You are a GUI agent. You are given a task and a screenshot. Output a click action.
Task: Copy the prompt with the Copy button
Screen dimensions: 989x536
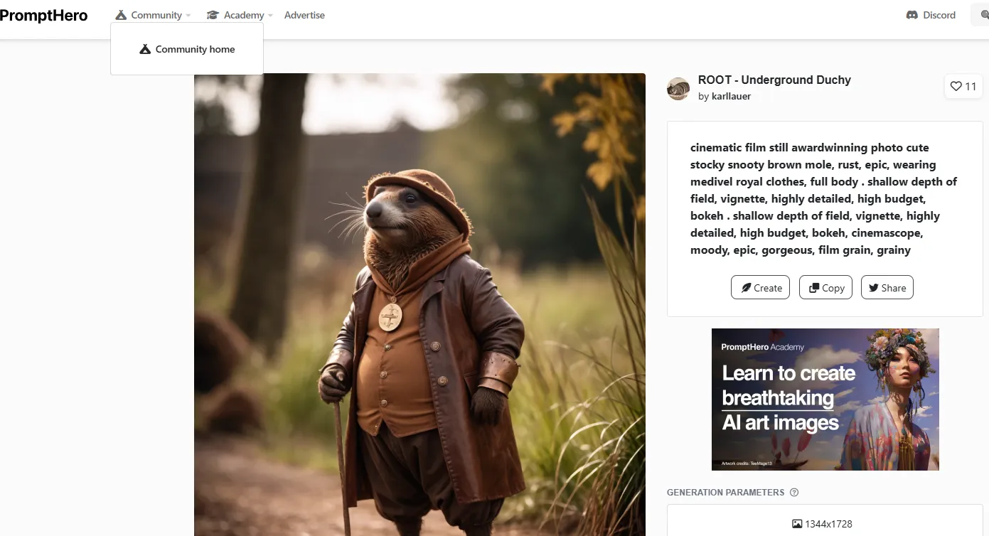coord(825,287)
